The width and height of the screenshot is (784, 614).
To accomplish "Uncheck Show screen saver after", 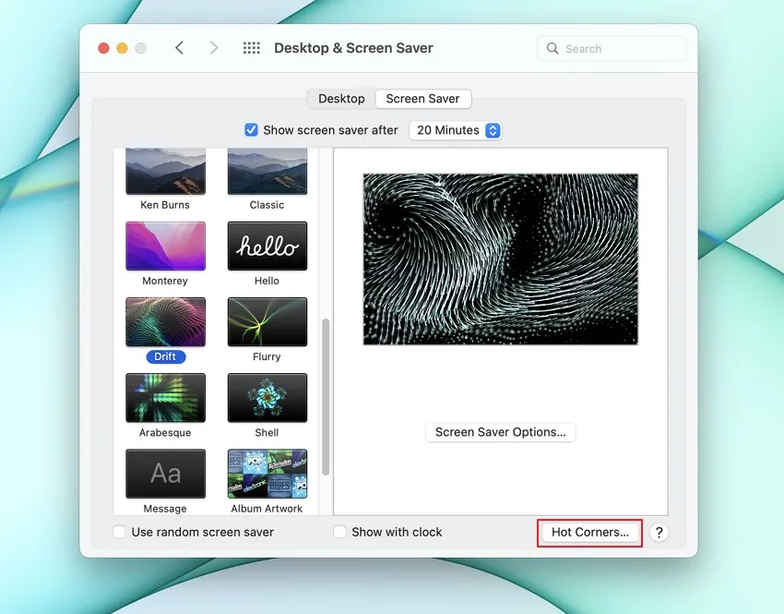I will coord(251,130).
